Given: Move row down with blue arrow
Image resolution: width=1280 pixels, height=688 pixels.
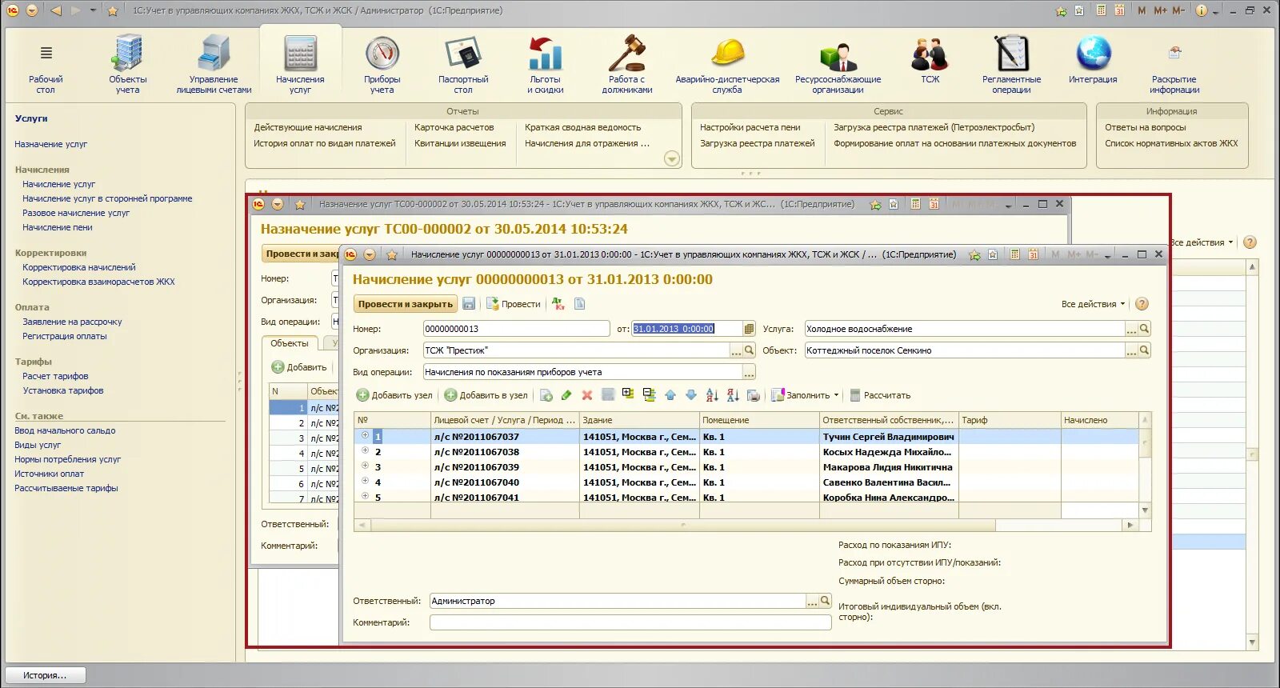Looking at the screenshot, I should 691,395.
